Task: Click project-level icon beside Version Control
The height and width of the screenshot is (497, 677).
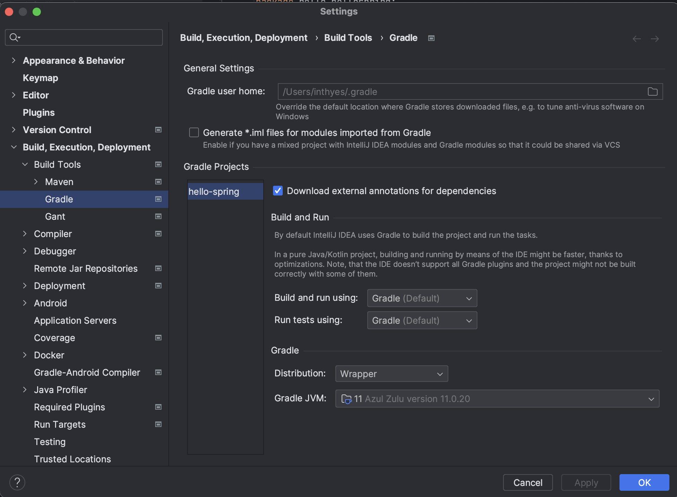Action: click(158, 130)
